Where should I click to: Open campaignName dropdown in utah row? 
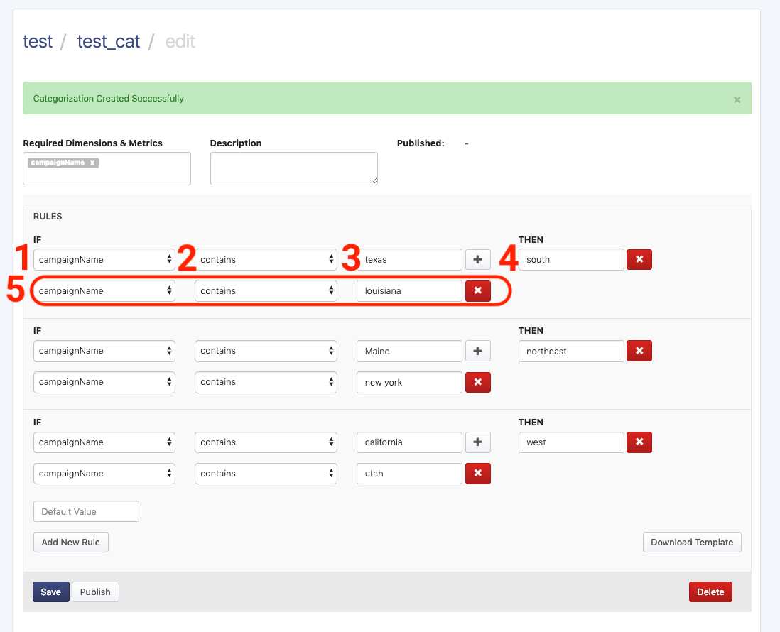pos(104,474)
